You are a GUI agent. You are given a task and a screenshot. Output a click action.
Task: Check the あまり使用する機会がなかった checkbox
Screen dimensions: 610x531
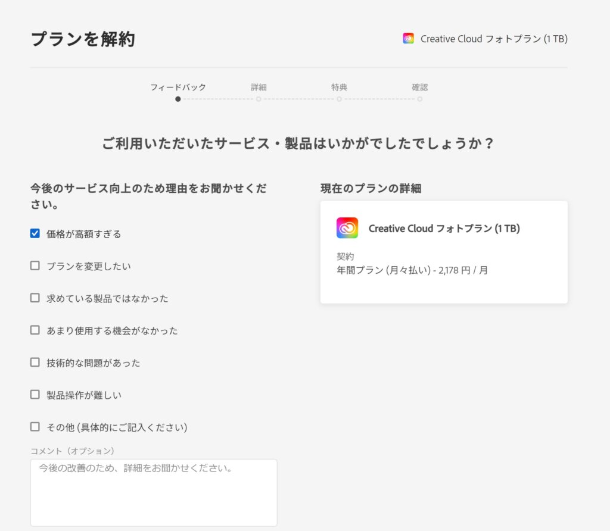[x=35, y=330]
